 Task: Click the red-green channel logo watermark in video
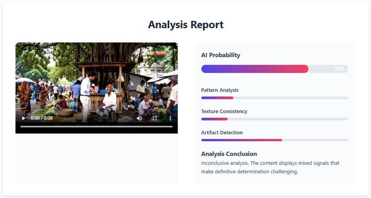point(161,53)
